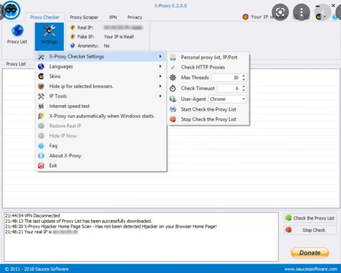Viewport: 341px width, 273px height.
Task: Click the Anonimity blue shield icon
Action: [72, 46]
